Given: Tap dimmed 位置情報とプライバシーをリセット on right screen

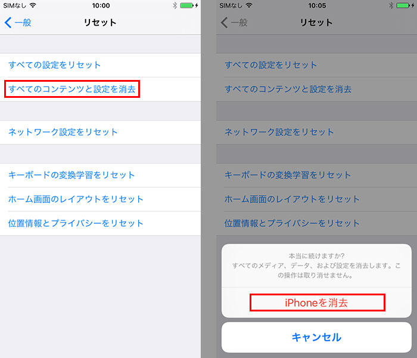Looking at the screenshot, I should pos(316,223).
